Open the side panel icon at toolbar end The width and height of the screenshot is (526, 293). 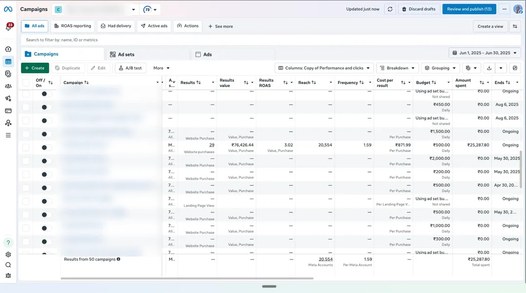pos(515,68)
